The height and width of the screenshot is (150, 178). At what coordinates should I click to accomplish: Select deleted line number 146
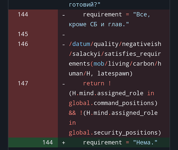[x=23, y=44]
